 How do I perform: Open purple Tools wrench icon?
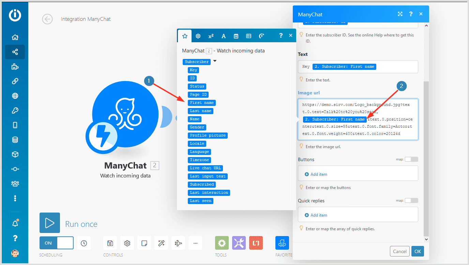pos(239,243)
